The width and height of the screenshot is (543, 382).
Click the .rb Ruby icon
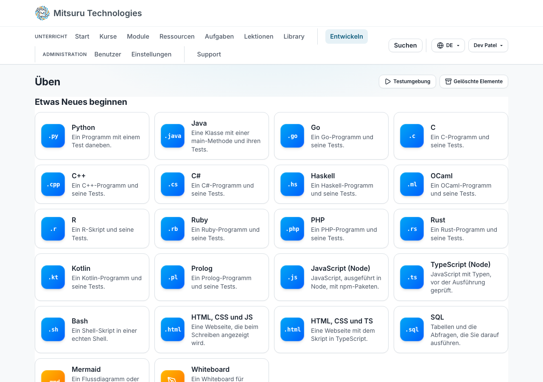pyautogui.click(x=173, y=229)
